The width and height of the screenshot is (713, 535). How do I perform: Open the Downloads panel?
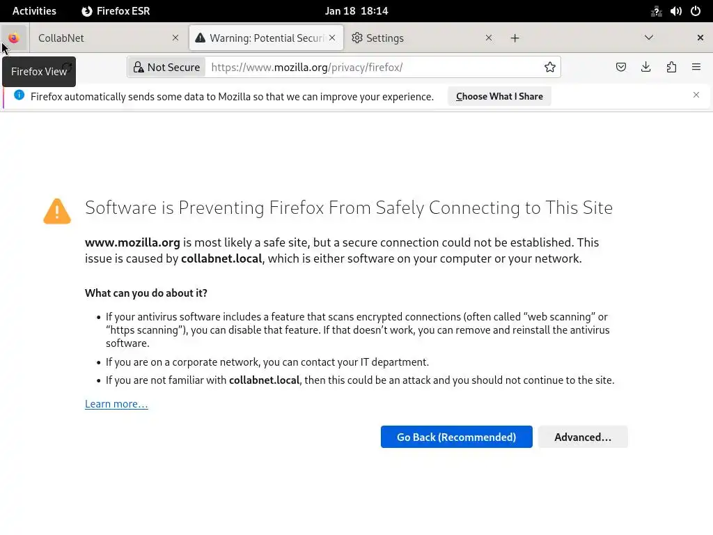pyautogui.click(x=646, y=67)
